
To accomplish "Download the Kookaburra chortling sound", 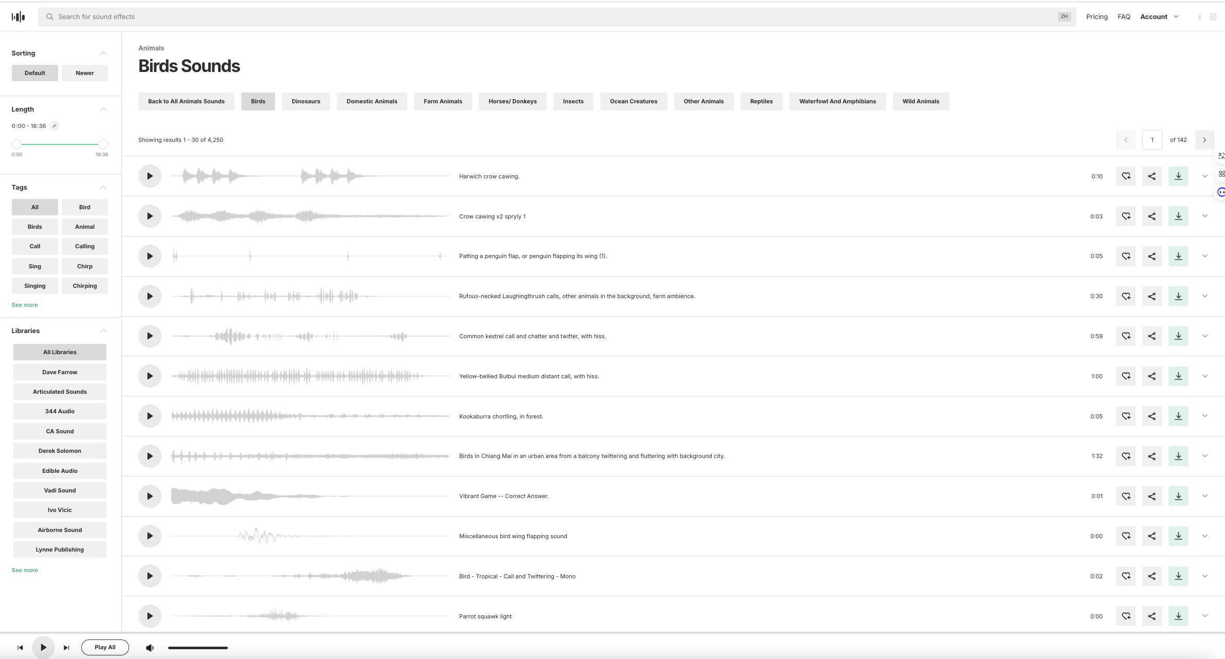I will (1178, 416).
